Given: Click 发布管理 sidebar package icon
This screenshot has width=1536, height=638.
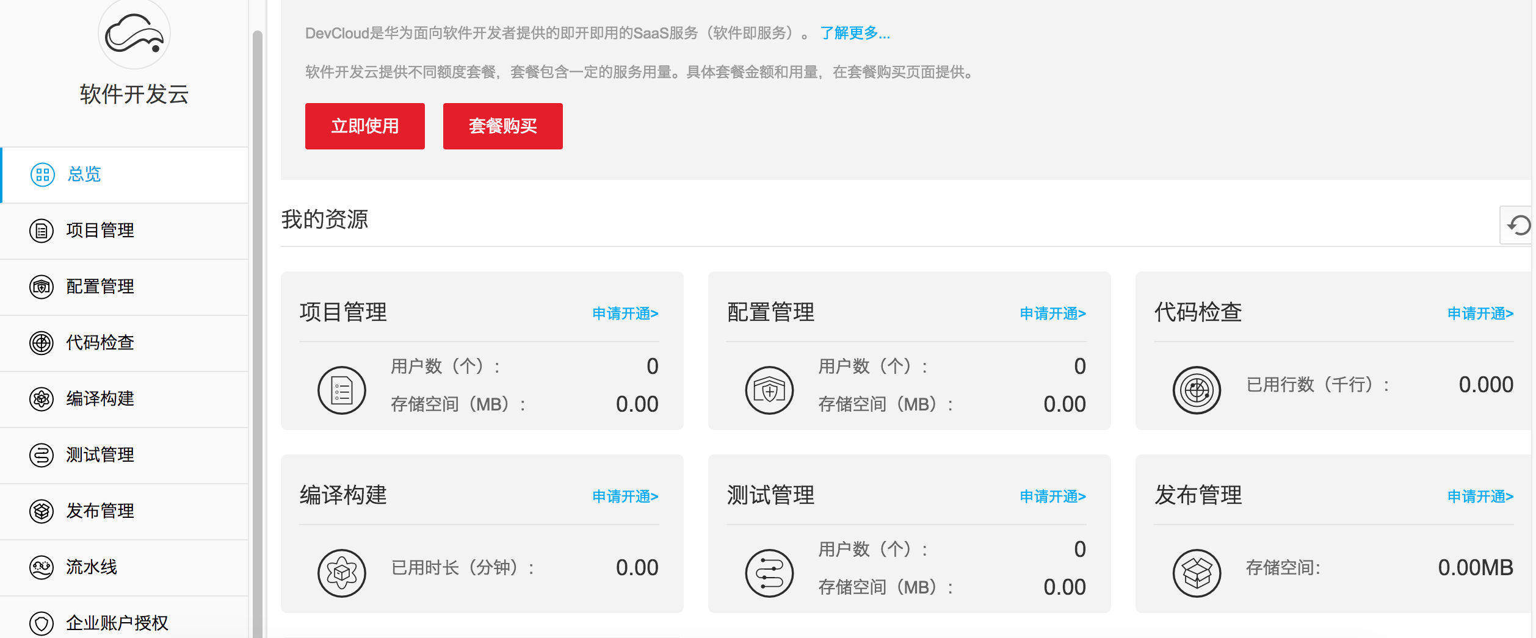Looking at the screenshot, I should (x=42, y=511).
